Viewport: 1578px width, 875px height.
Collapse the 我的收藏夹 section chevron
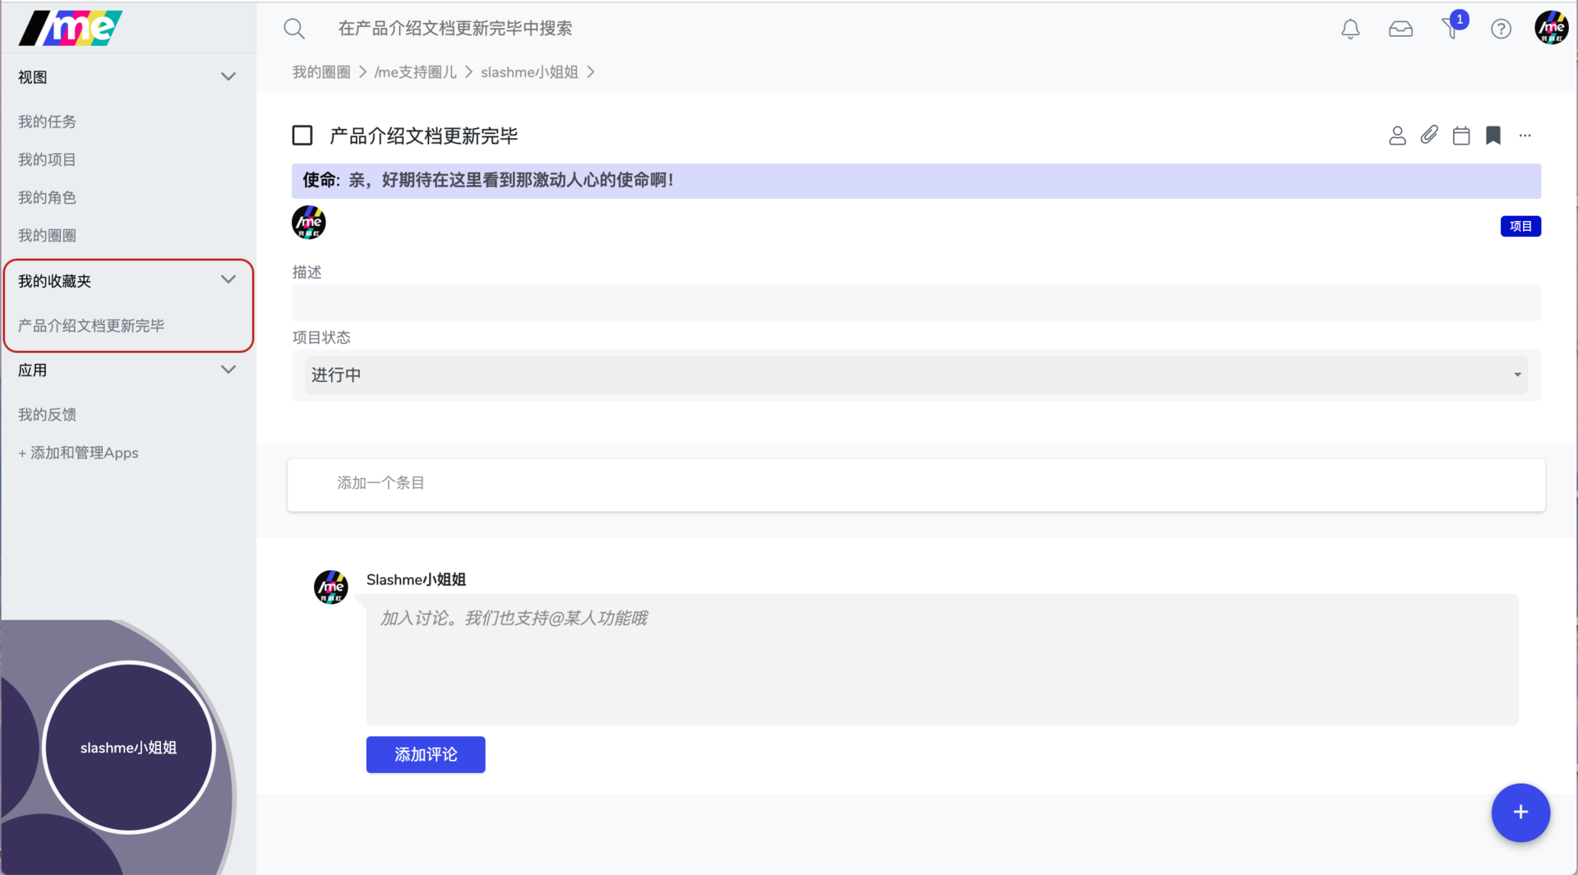point(228,280)
